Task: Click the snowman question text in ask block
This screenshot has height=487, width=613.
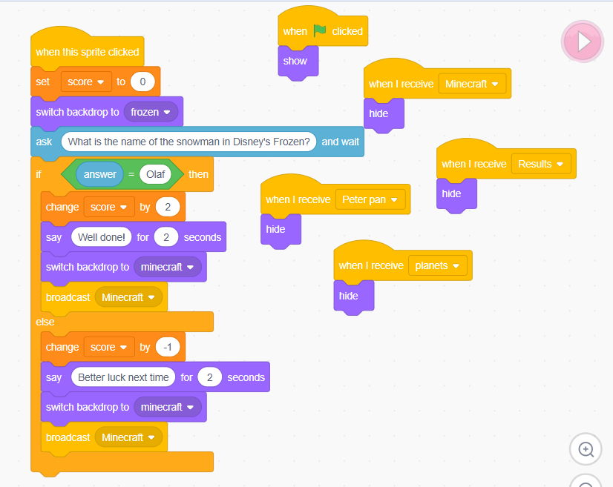Action: [189, 142]
